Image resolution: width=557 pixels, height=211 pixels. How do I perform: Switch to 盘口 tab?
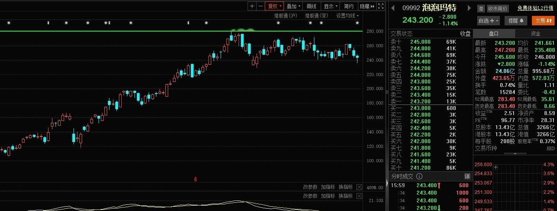494,34
